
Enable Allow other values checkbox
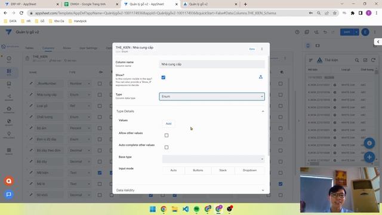pyautogui.click(x=167, y=136)
